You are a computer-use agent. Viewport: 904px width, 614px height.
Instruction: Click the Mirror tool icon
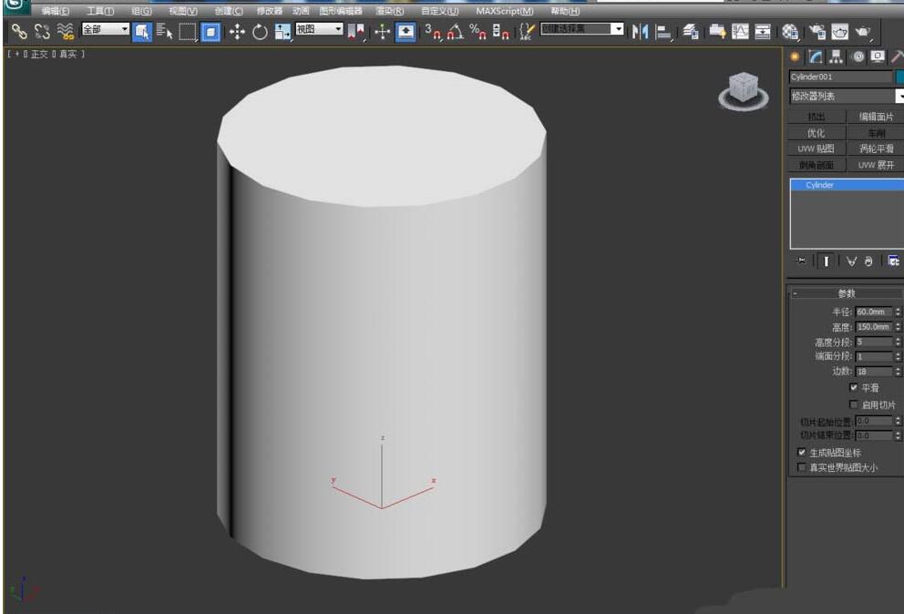(640, 32)
